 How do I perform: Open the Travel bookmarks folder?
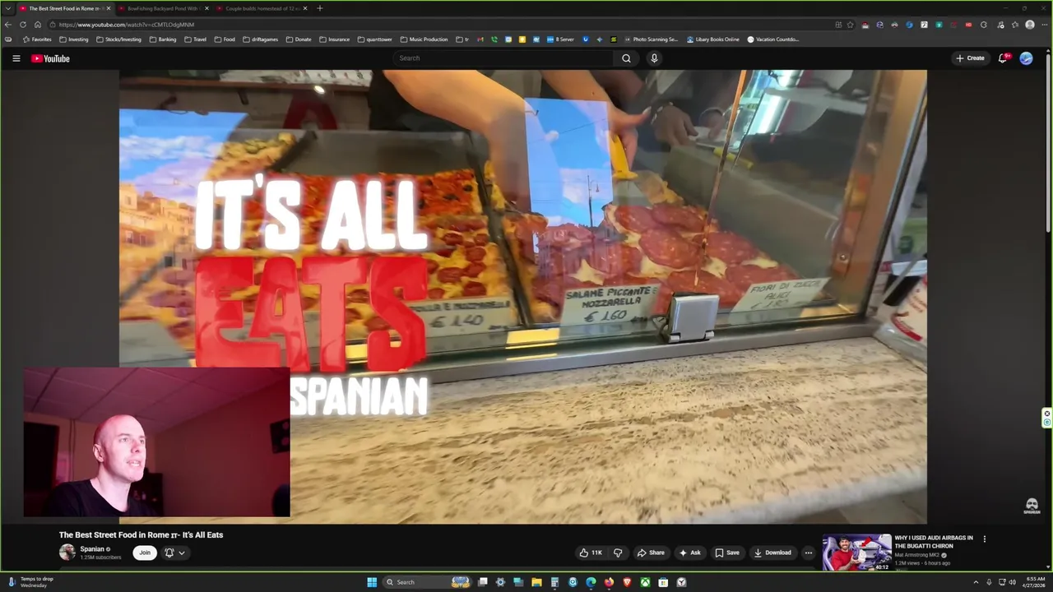point(195,39)
